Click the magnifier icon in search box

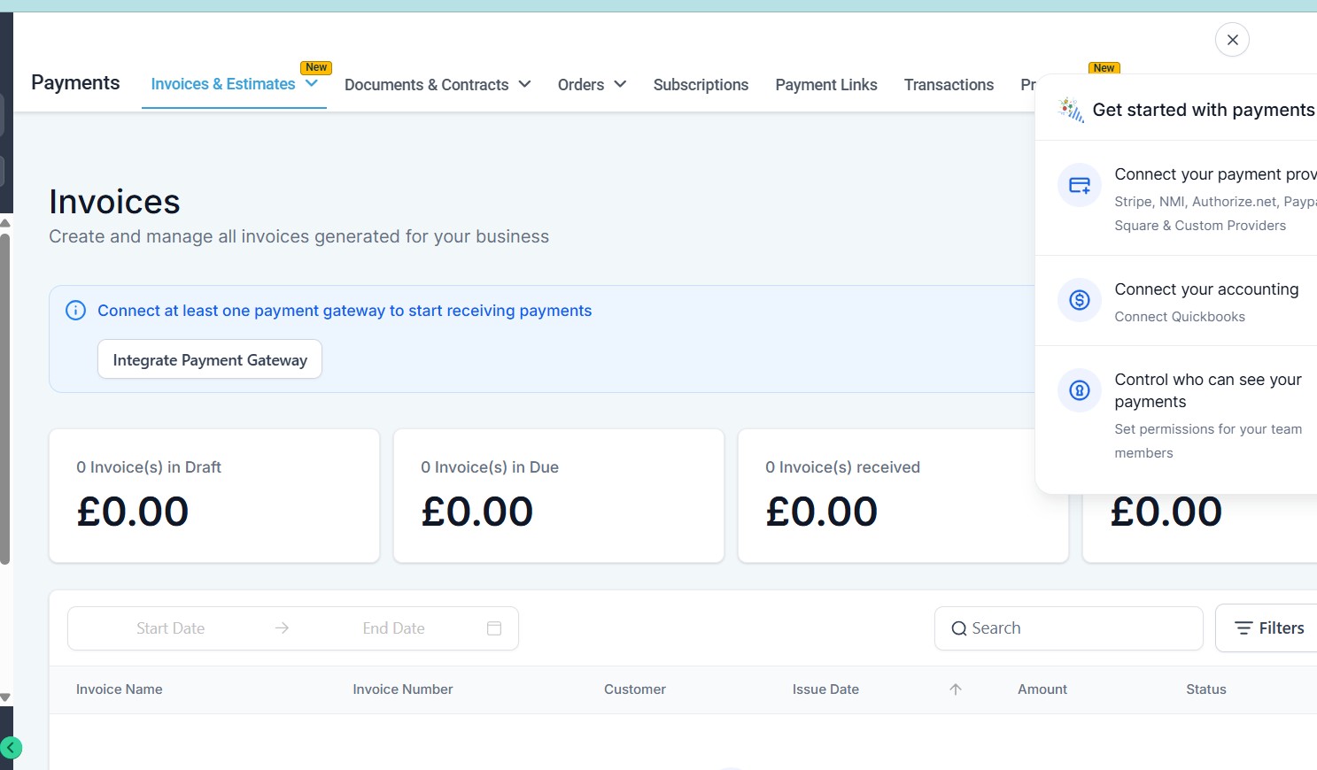958,628
